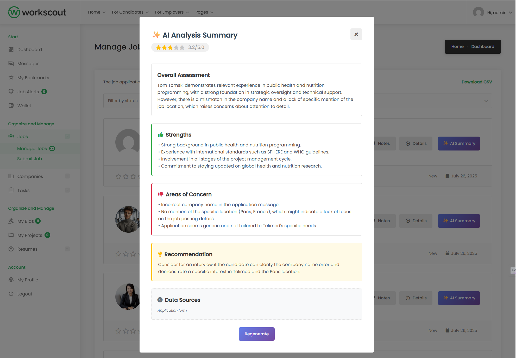Expand the Companies sidebar submenu arrow
This screenshot has height=358, width=516.
click(67, 176)
